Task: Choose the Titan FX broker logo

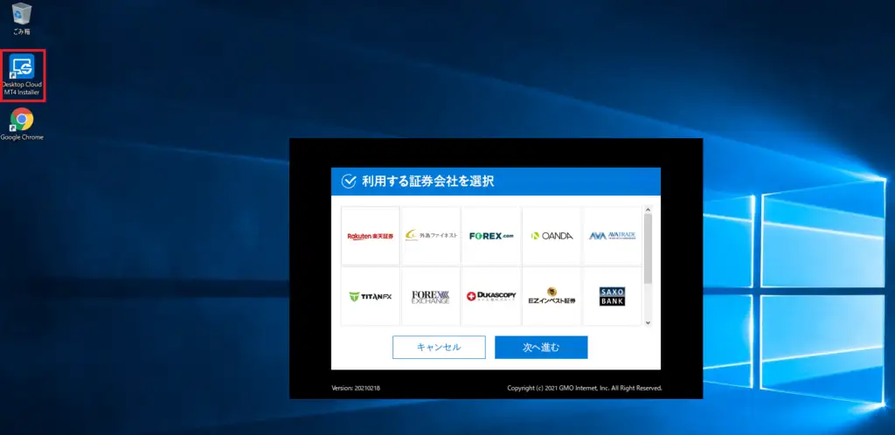Action: tap(370, 296)
